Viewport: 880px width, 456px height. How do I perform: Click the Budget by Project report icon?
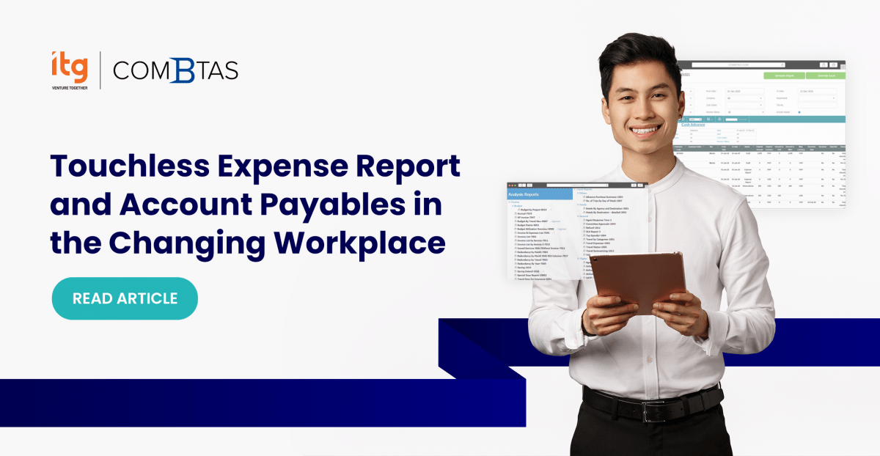[517, 210]
